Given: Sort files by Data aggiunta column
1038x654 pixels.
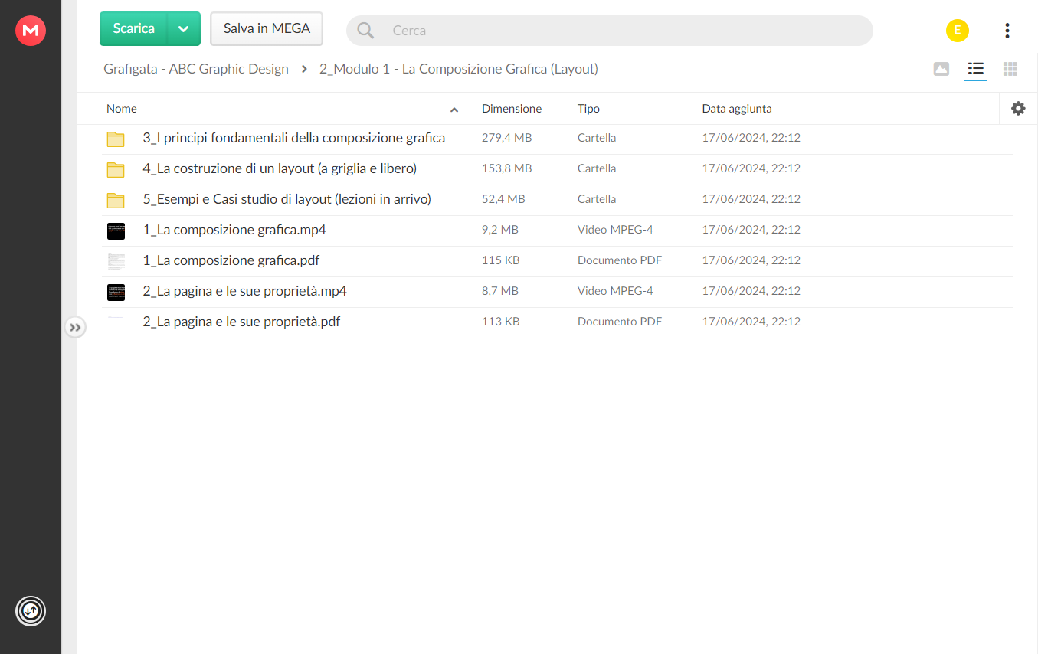Looking at the screenshot, I should [x=737, y=109].
